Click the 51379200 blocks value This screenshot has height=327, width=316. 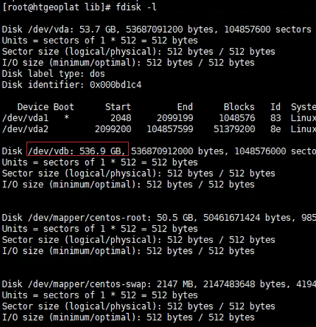pos(234,129)
